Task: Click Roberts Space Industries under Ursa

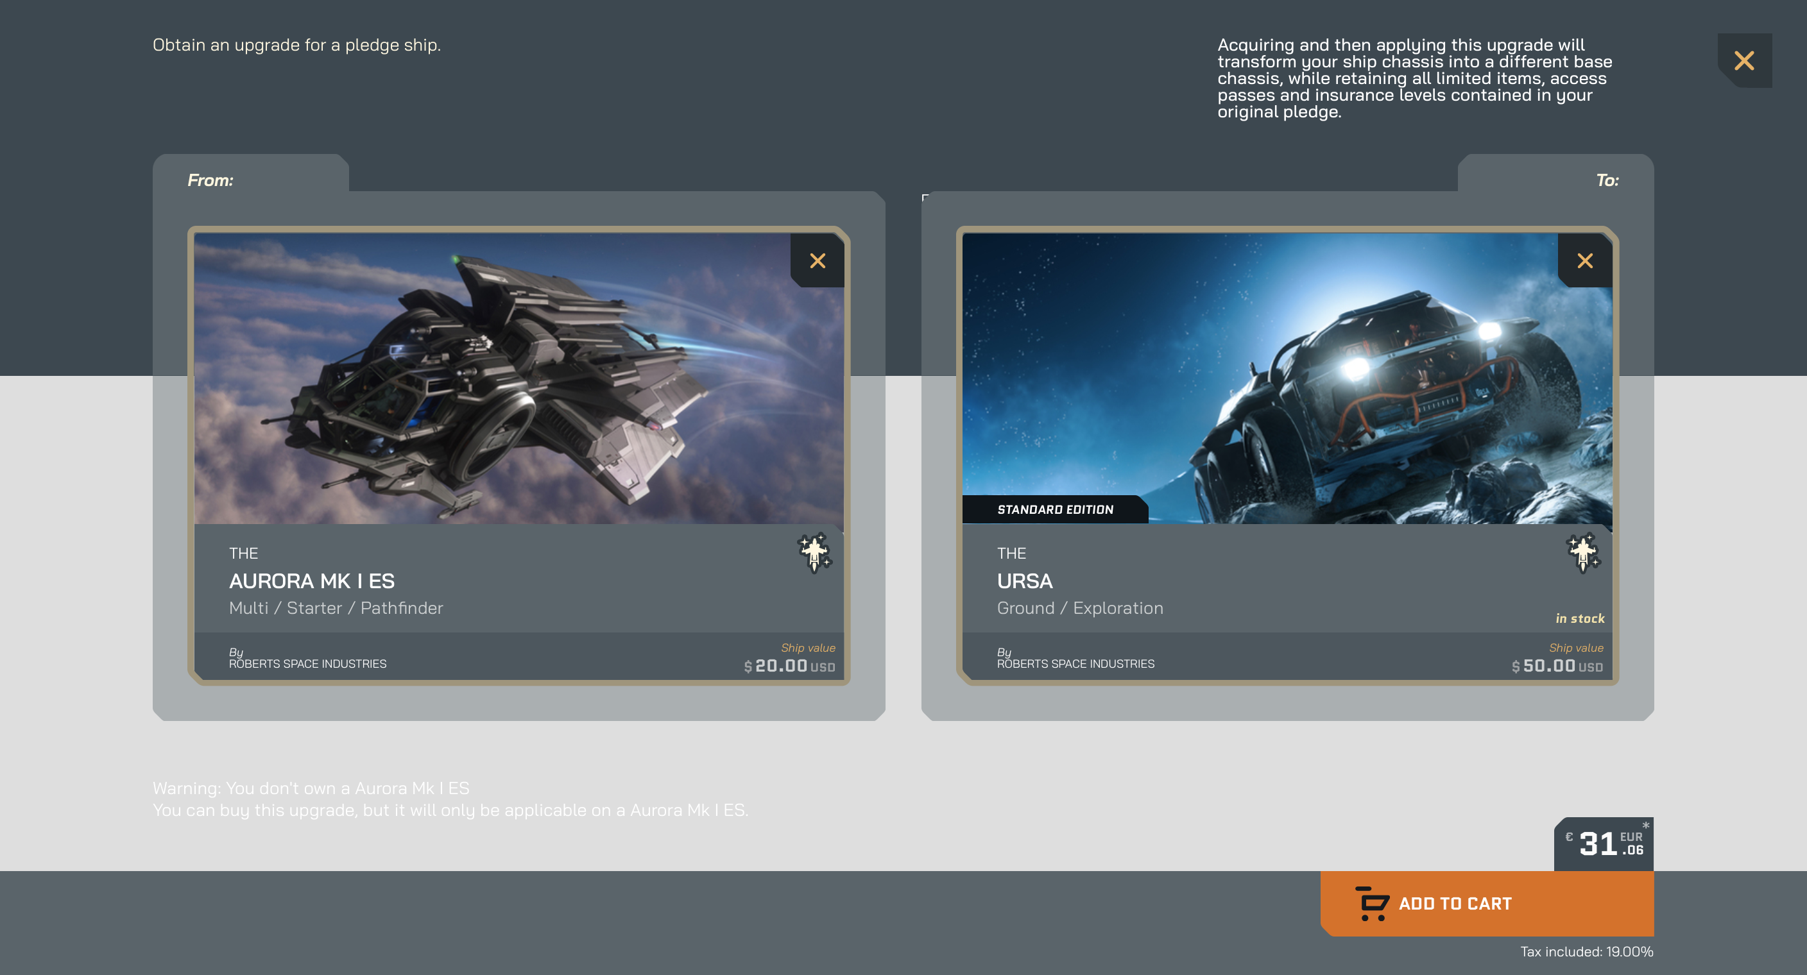Action: click(1075, 663)
